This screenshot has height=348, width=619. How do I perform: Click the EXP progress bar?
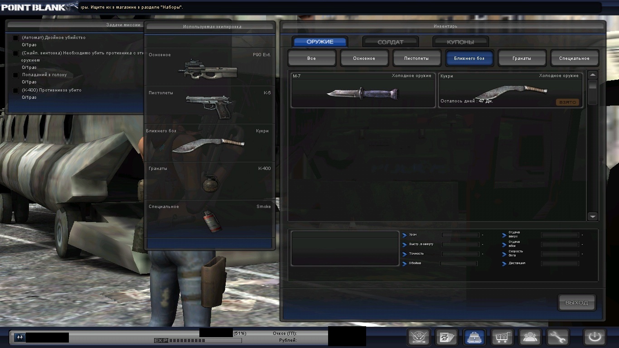click(205, 340)
